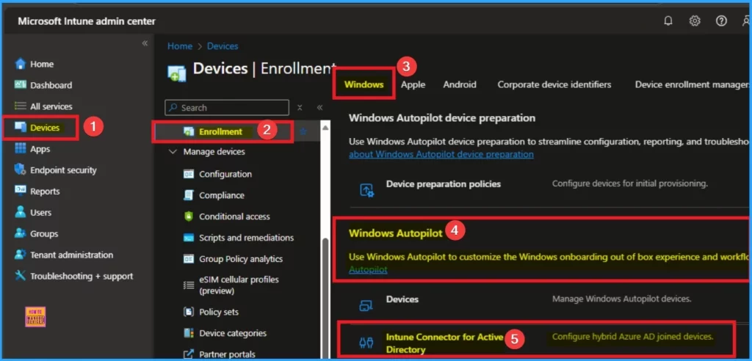Clear the menu search with the X icon
Image resolution: width=752 pixels, height=361 pixels.
coord(300,107)
